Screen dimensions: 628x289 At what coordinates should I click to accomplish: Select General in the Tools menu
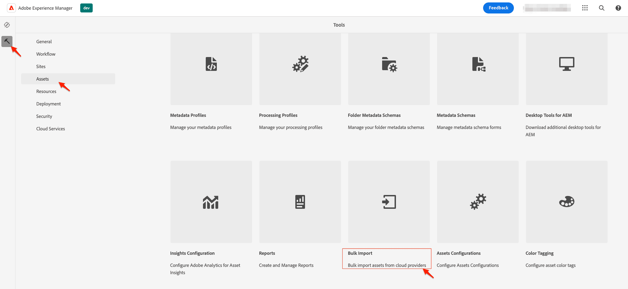click(x=68, y=41)
